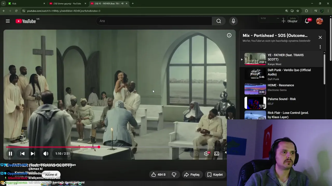The image size is (332, 186).
Task: Reload the current page
Action: 16,11
